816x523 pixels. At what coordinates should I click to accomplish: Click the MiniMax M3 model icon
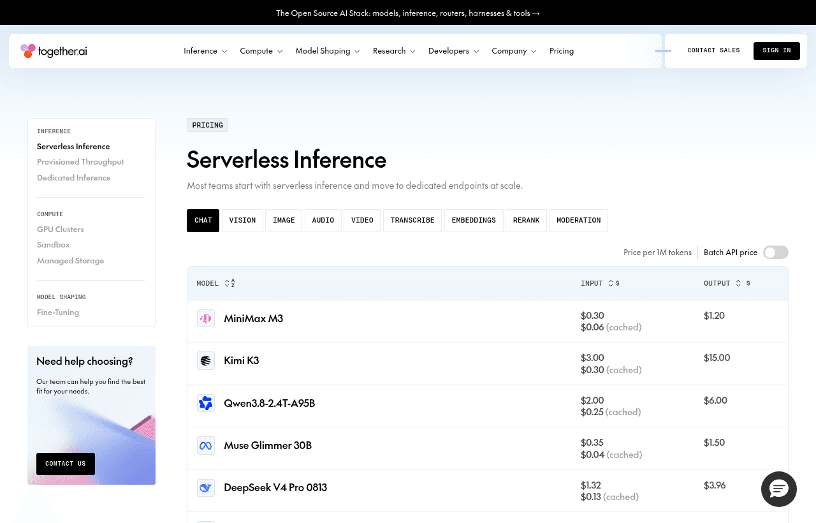click(206, 318)
